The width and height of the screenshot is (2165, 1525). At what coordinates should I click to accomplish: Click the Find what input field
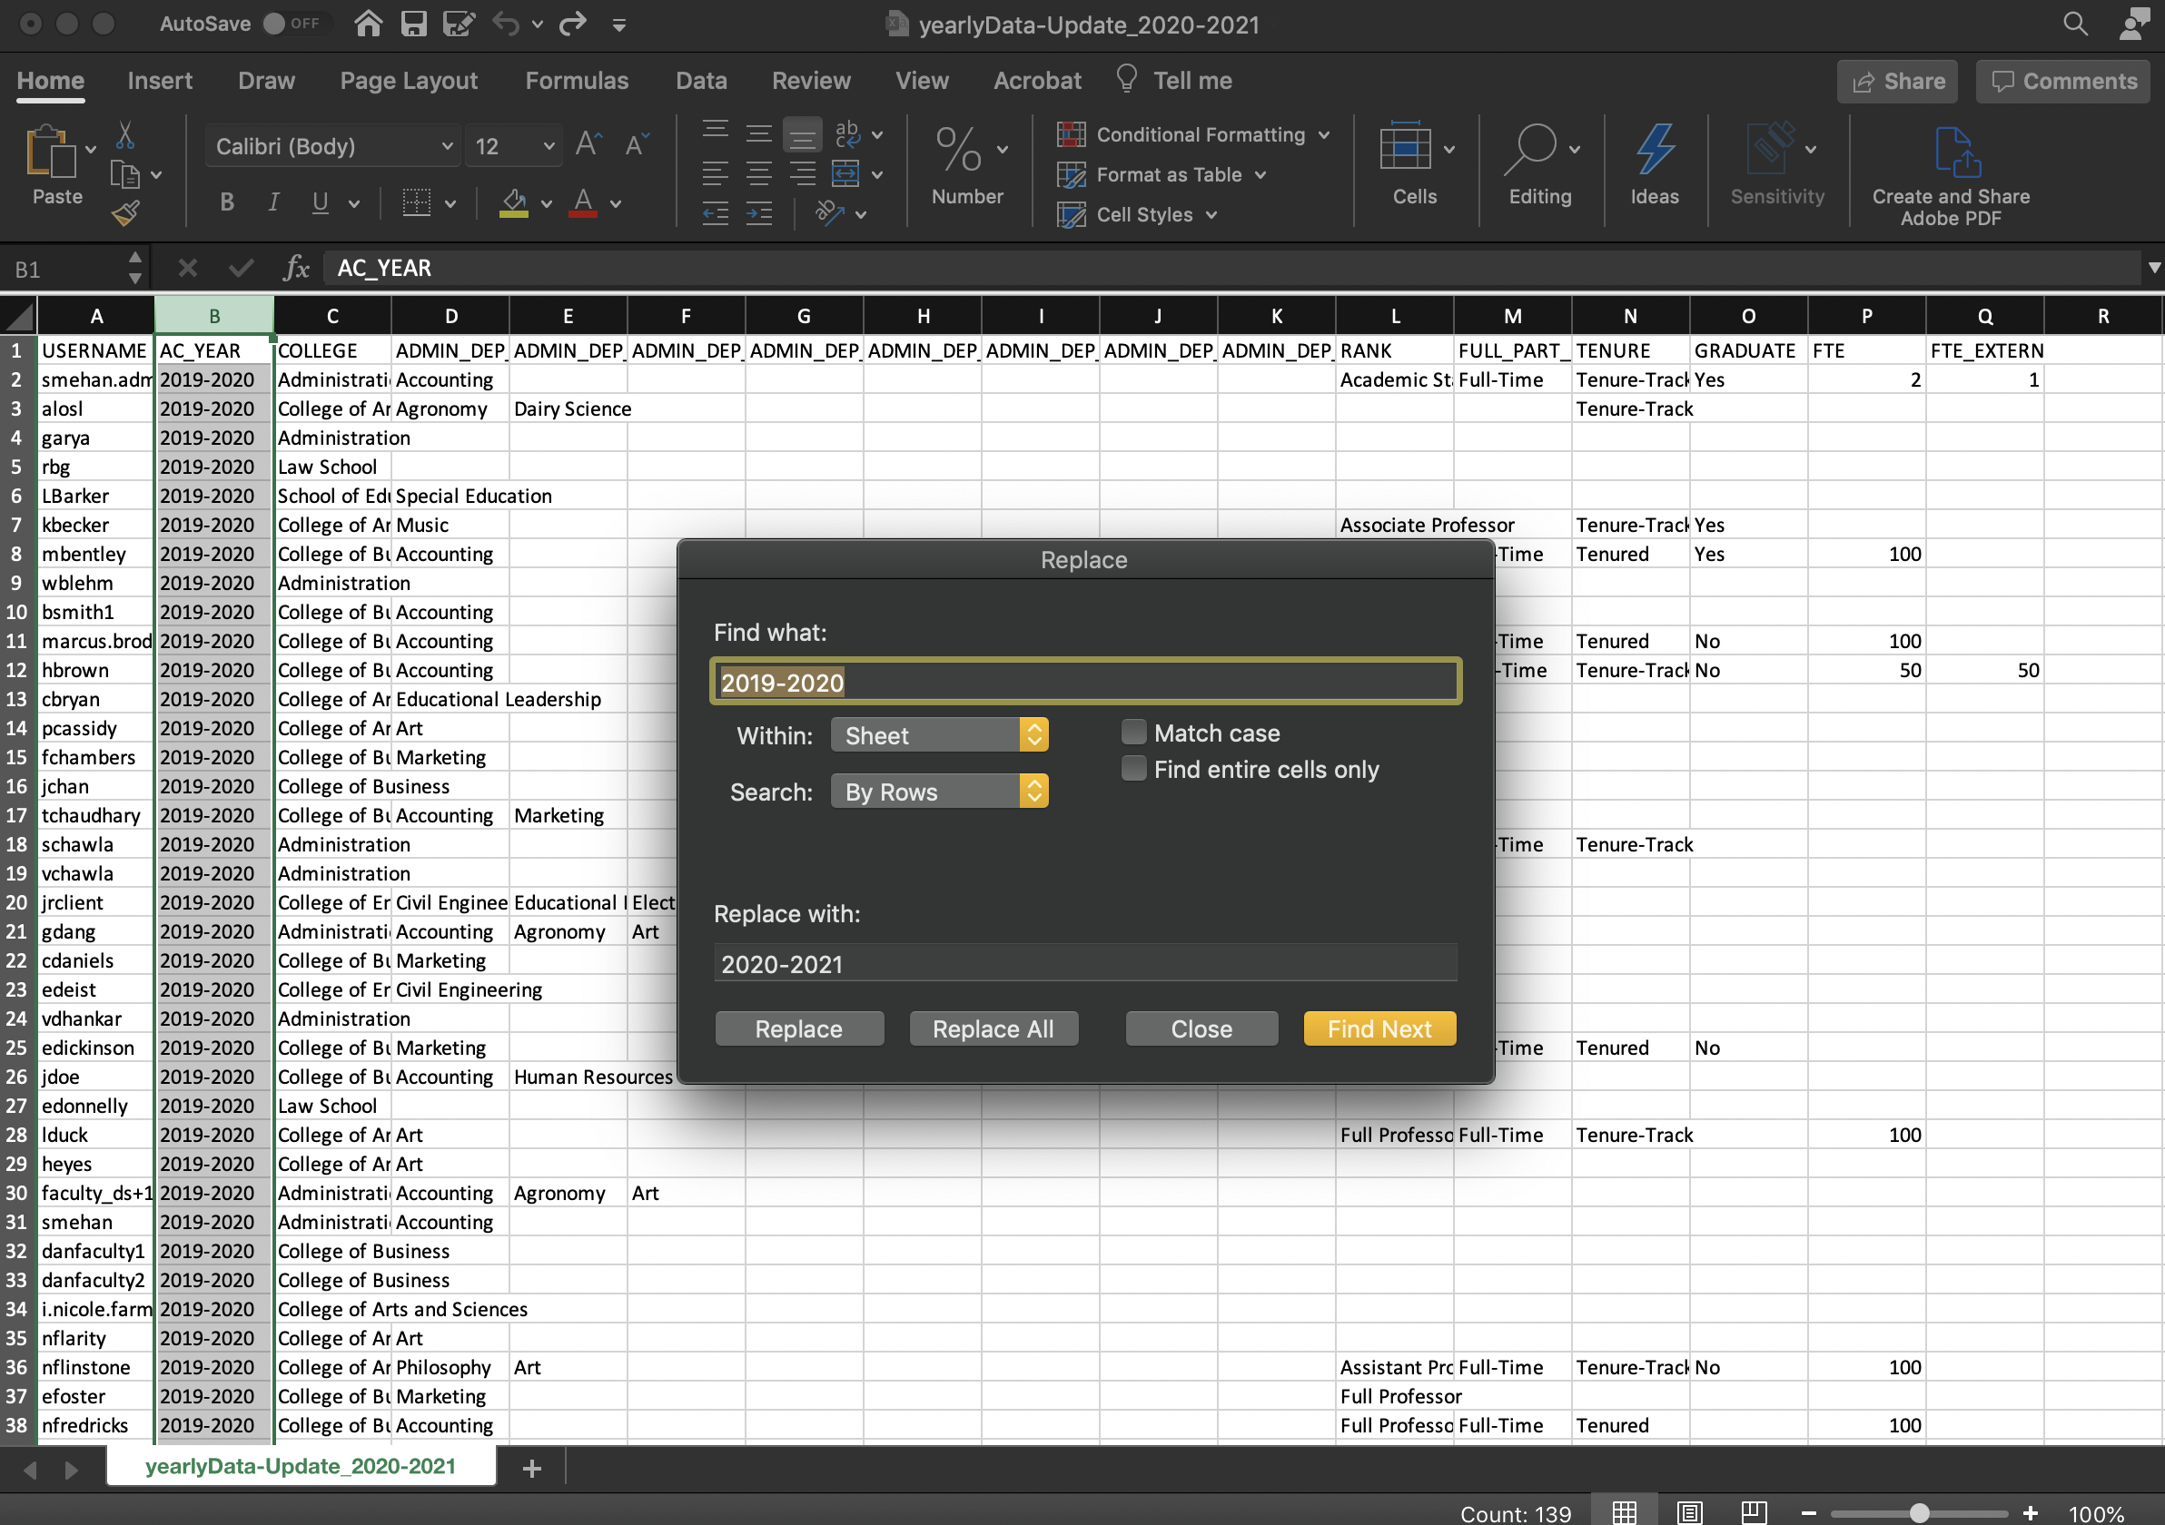point(1085,681)
